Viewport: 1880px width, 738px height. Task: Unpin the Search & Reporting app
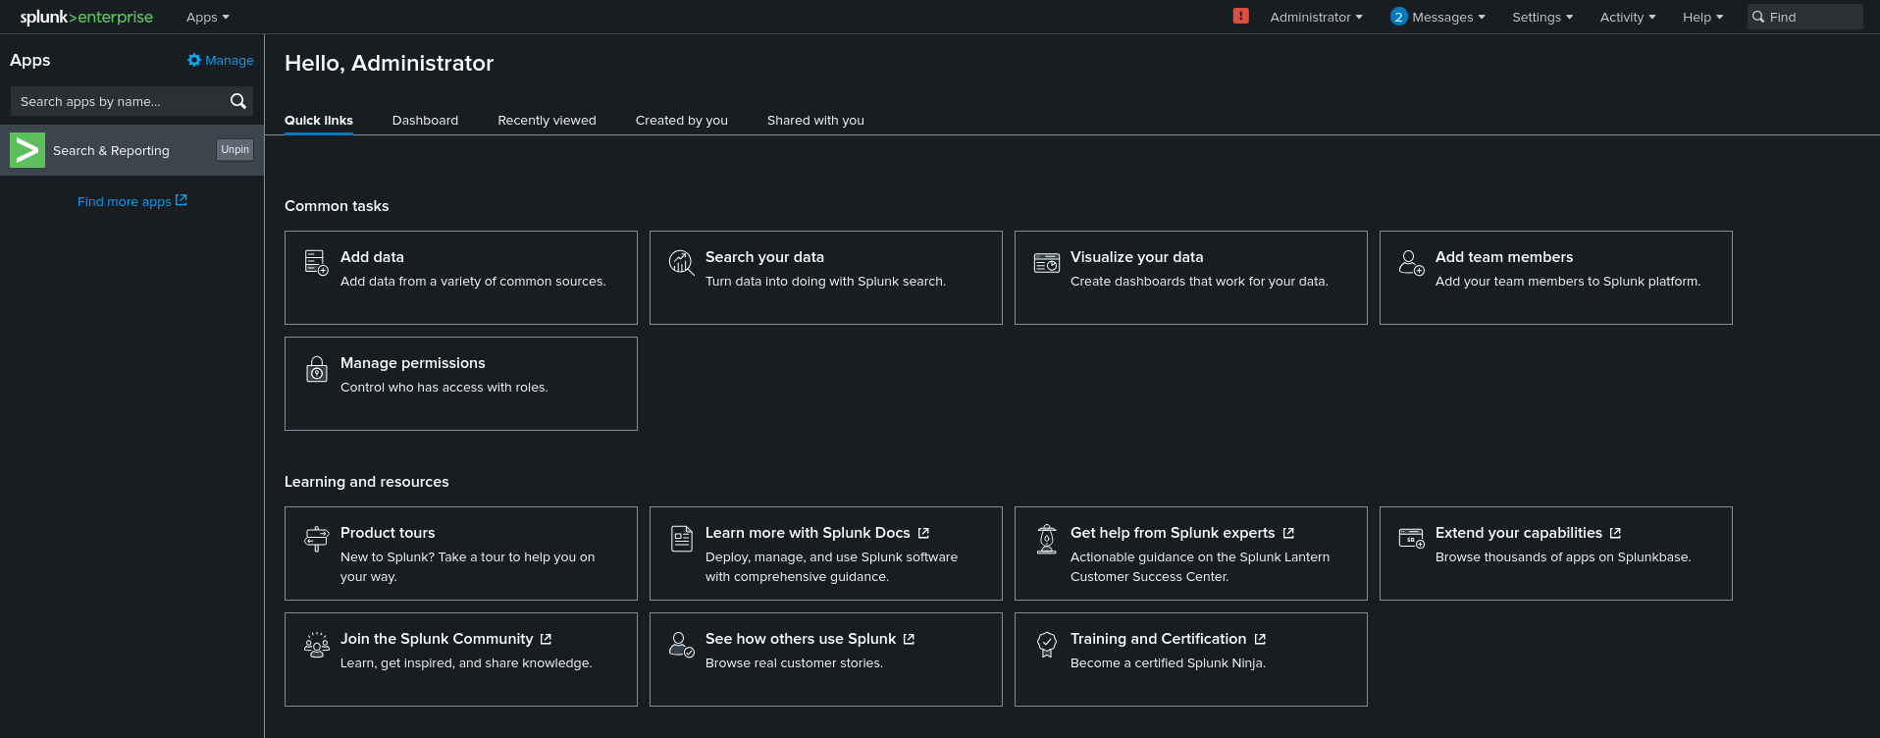[x=235, y=149]
